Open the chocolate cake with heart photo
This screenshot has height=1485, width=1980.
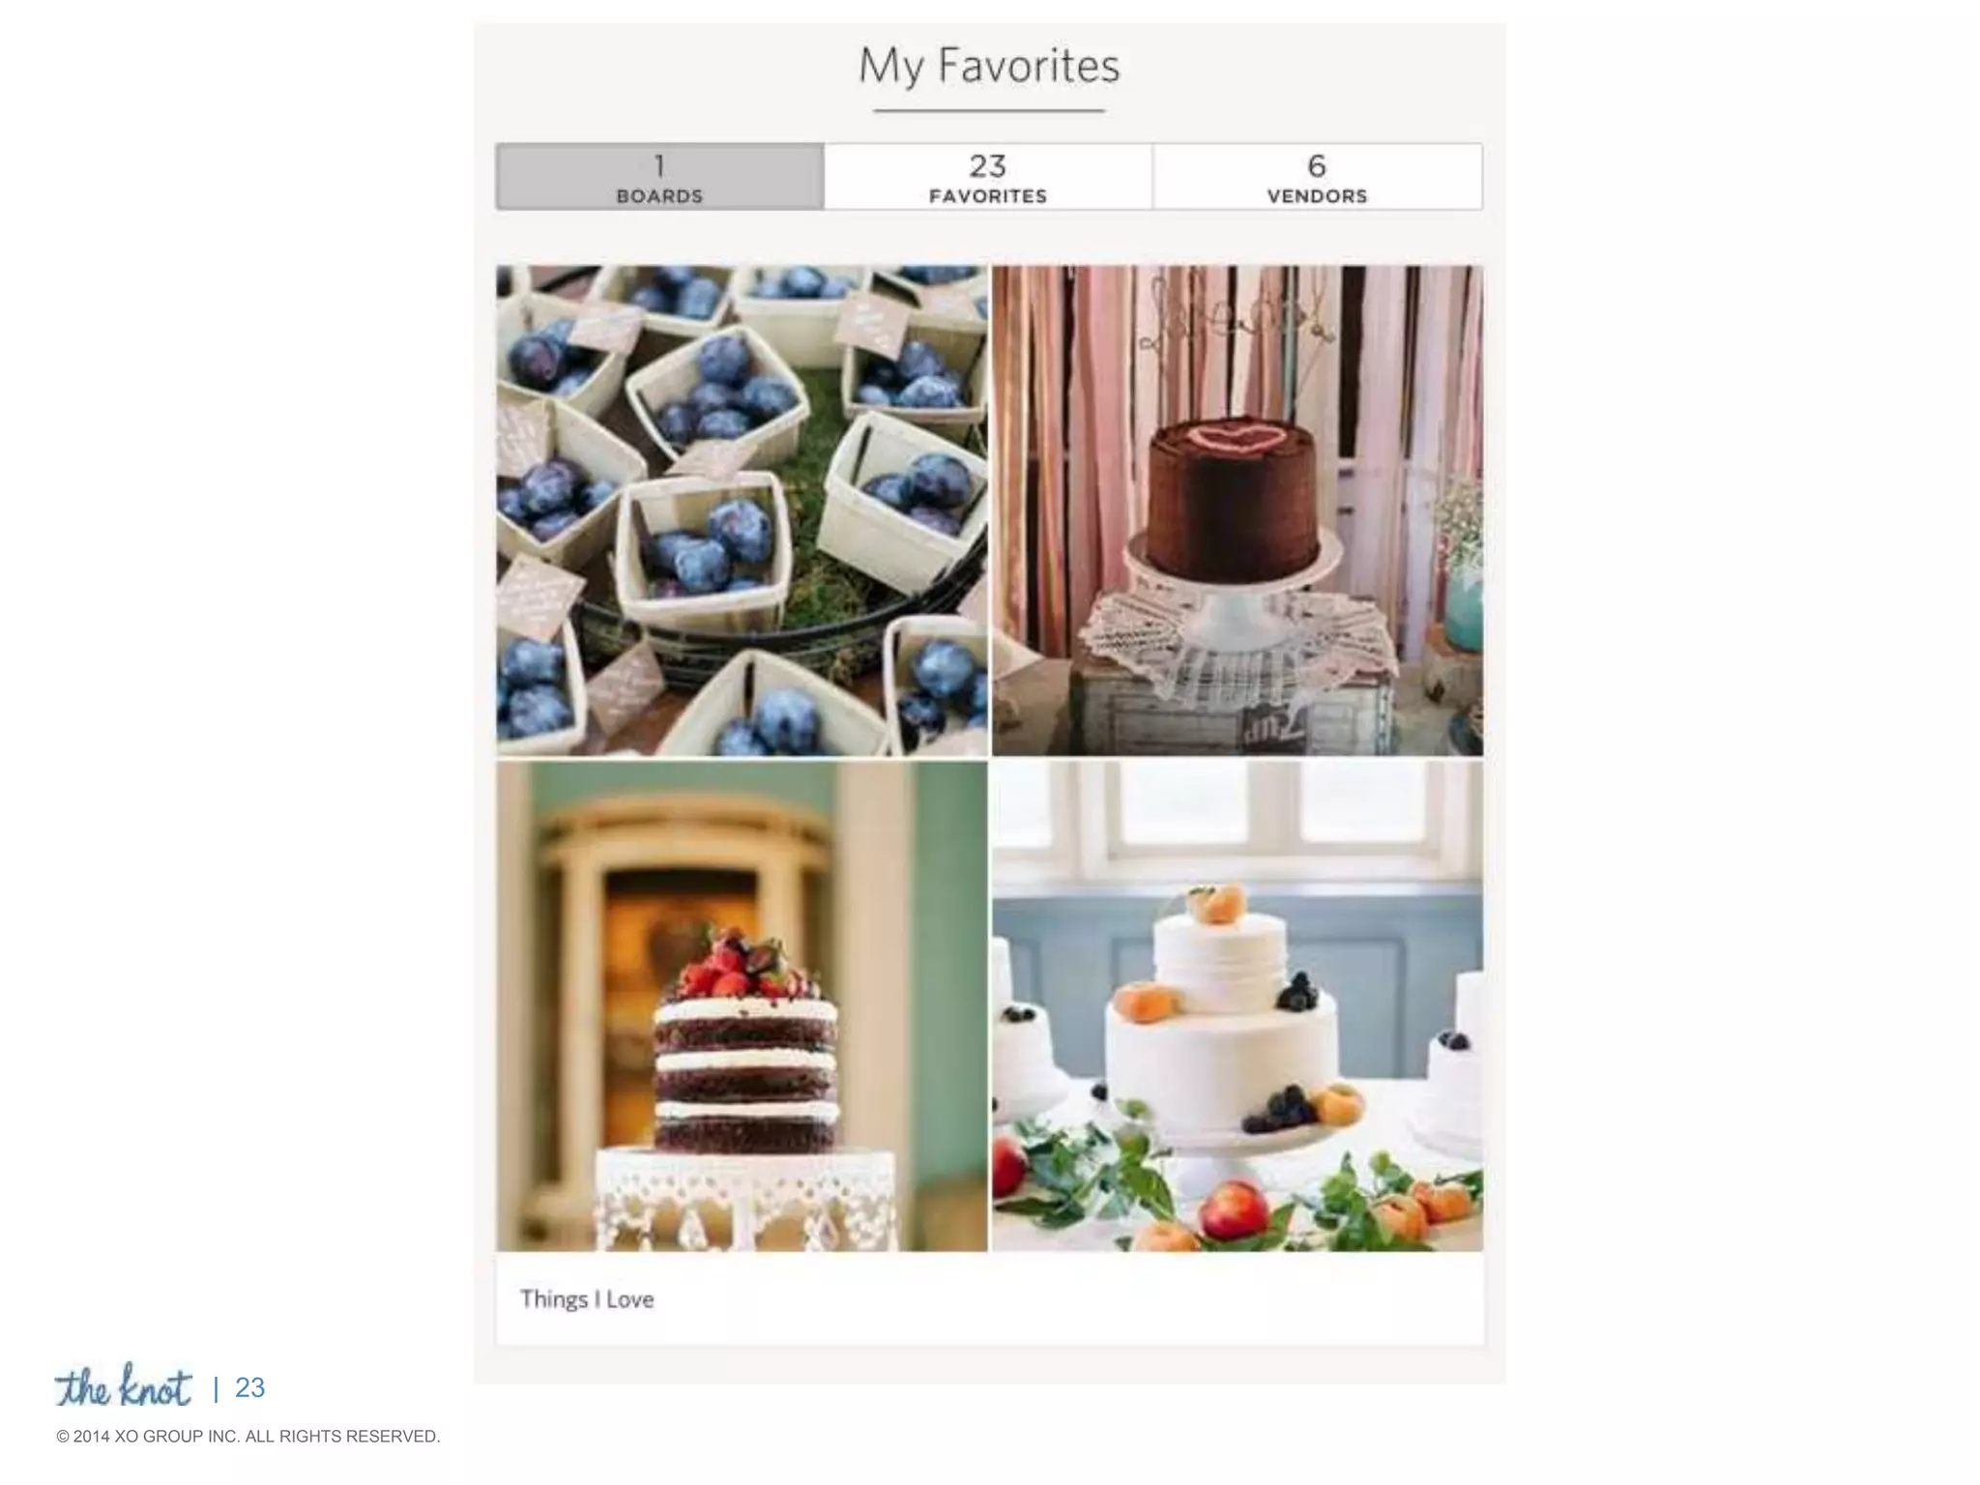tap(1237, 510)
